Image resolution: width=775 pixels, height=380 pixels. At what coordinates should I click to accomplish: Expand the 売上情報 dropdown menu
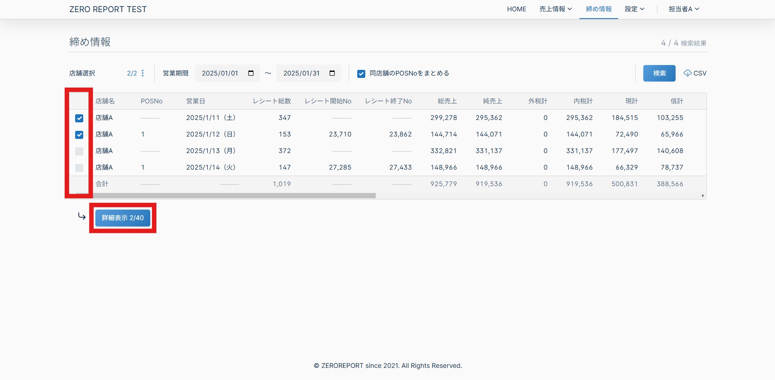[x=555, y=9]
